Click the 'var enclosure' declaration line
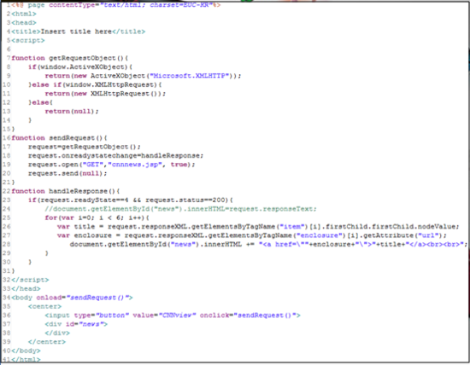Image resolution: width=470 pixels, height=365 pixels. 252,235
